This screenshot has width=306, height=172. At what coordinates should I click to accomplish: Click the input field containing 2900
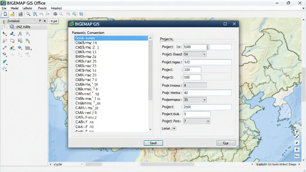(207, 107)
